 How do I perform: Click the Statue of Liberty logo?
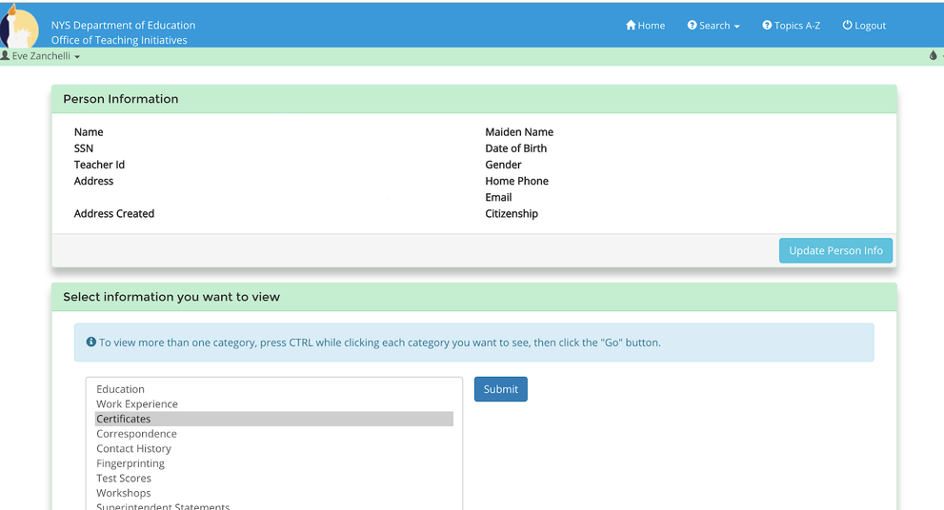(19, 28)
